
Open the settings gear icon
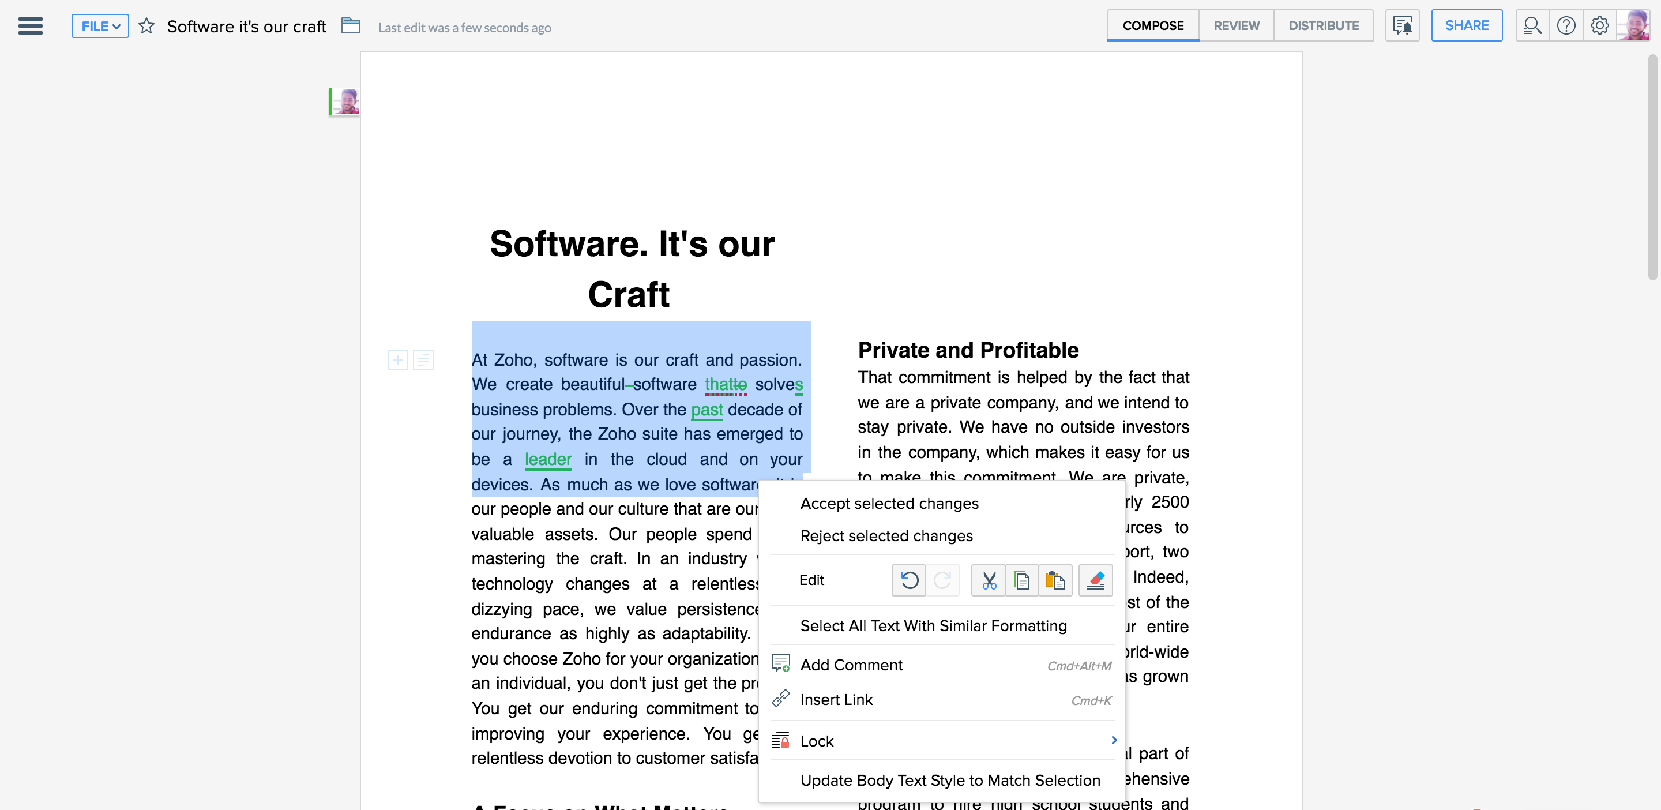click(1600, 26)
